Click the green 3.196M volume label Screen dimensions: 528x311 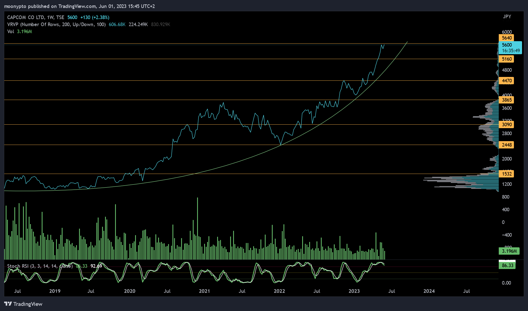click(509, 251)
